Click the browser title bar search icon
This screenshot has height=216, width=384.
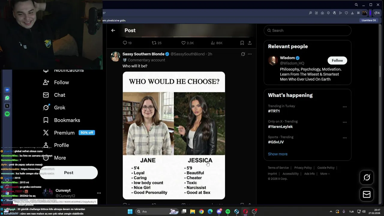pos(356,5)
